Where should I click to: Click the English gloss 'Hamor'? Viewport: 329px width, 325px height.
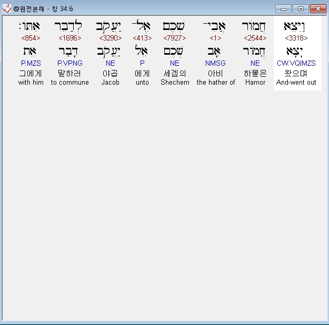[255, 82]
